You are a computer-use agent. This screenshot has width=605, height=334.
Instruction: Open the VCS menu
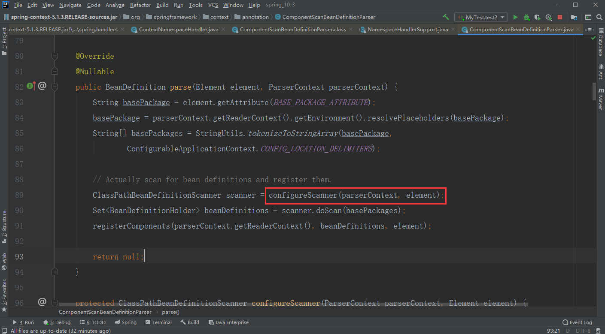[x=213, y=5]
